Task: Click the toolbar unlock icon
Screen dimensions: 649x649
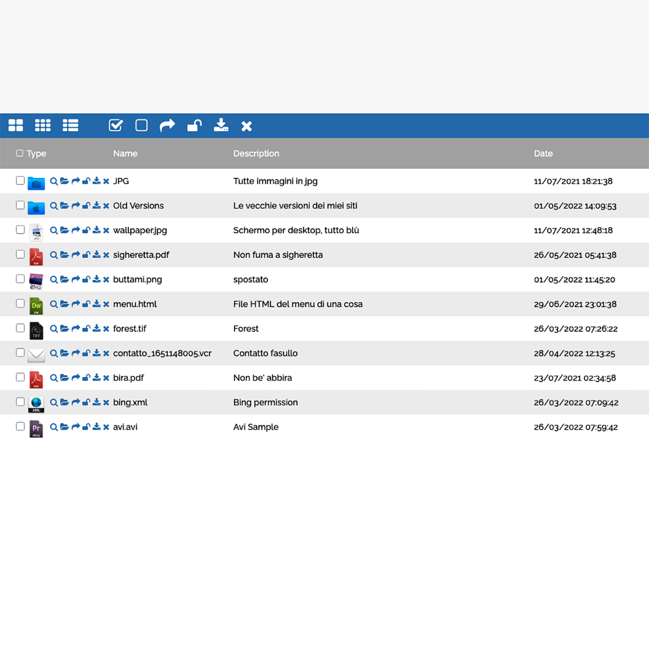Action: [x=195, y=125]
